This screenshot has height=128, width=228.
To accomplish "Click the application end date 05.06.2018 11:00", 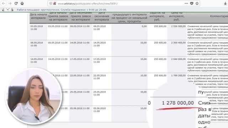I will tap(80, 108).
